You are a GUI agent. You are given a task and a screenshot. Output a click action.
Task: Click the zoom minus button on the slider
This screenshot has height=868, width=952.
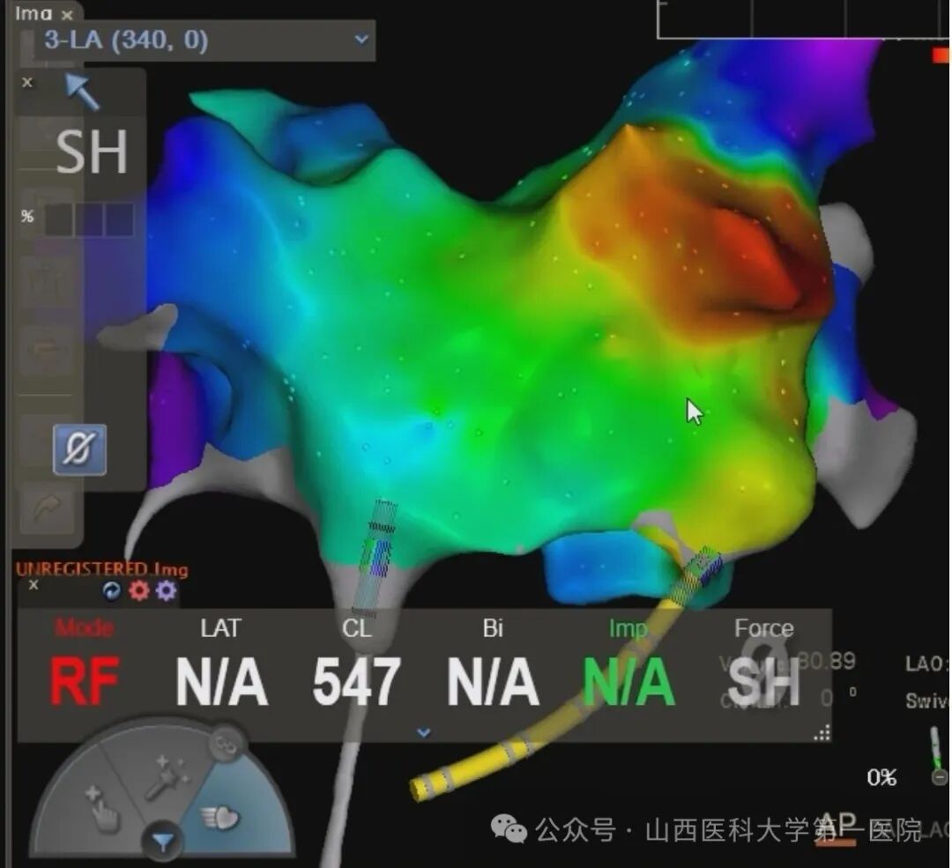click(940, 777)
